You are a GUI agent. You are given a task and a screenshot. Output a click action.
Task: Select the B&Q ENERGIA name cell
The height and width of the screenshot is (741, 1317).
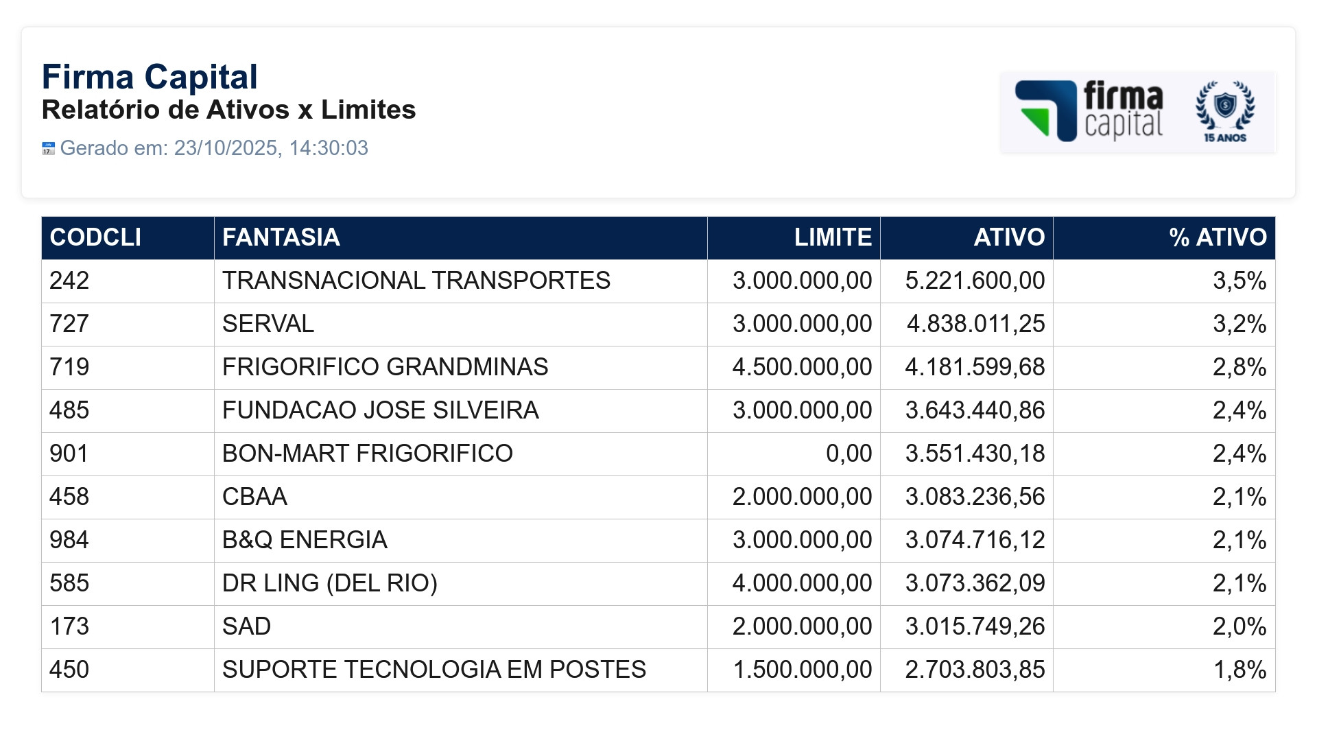click(305, 540)
